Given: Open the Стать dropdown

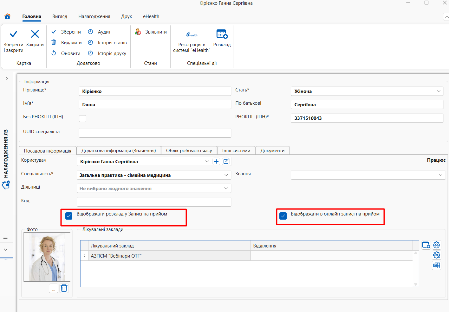Looking at the screenshot, I should click(367, 91).
